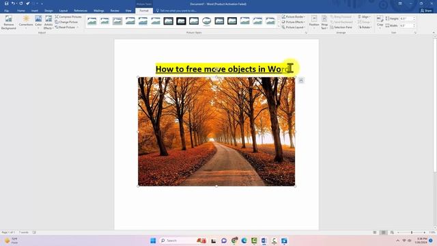Apply the first picture style thumbnail
The width and height of the screenshot is (437, 246).
coord(91,21)
